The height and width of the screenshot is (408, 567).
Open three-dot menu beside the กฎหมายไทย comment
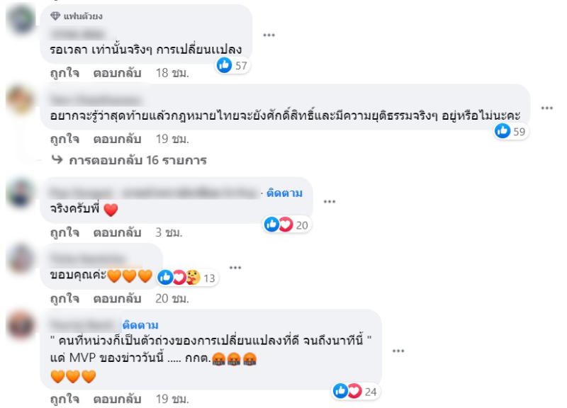pos(546,108)
